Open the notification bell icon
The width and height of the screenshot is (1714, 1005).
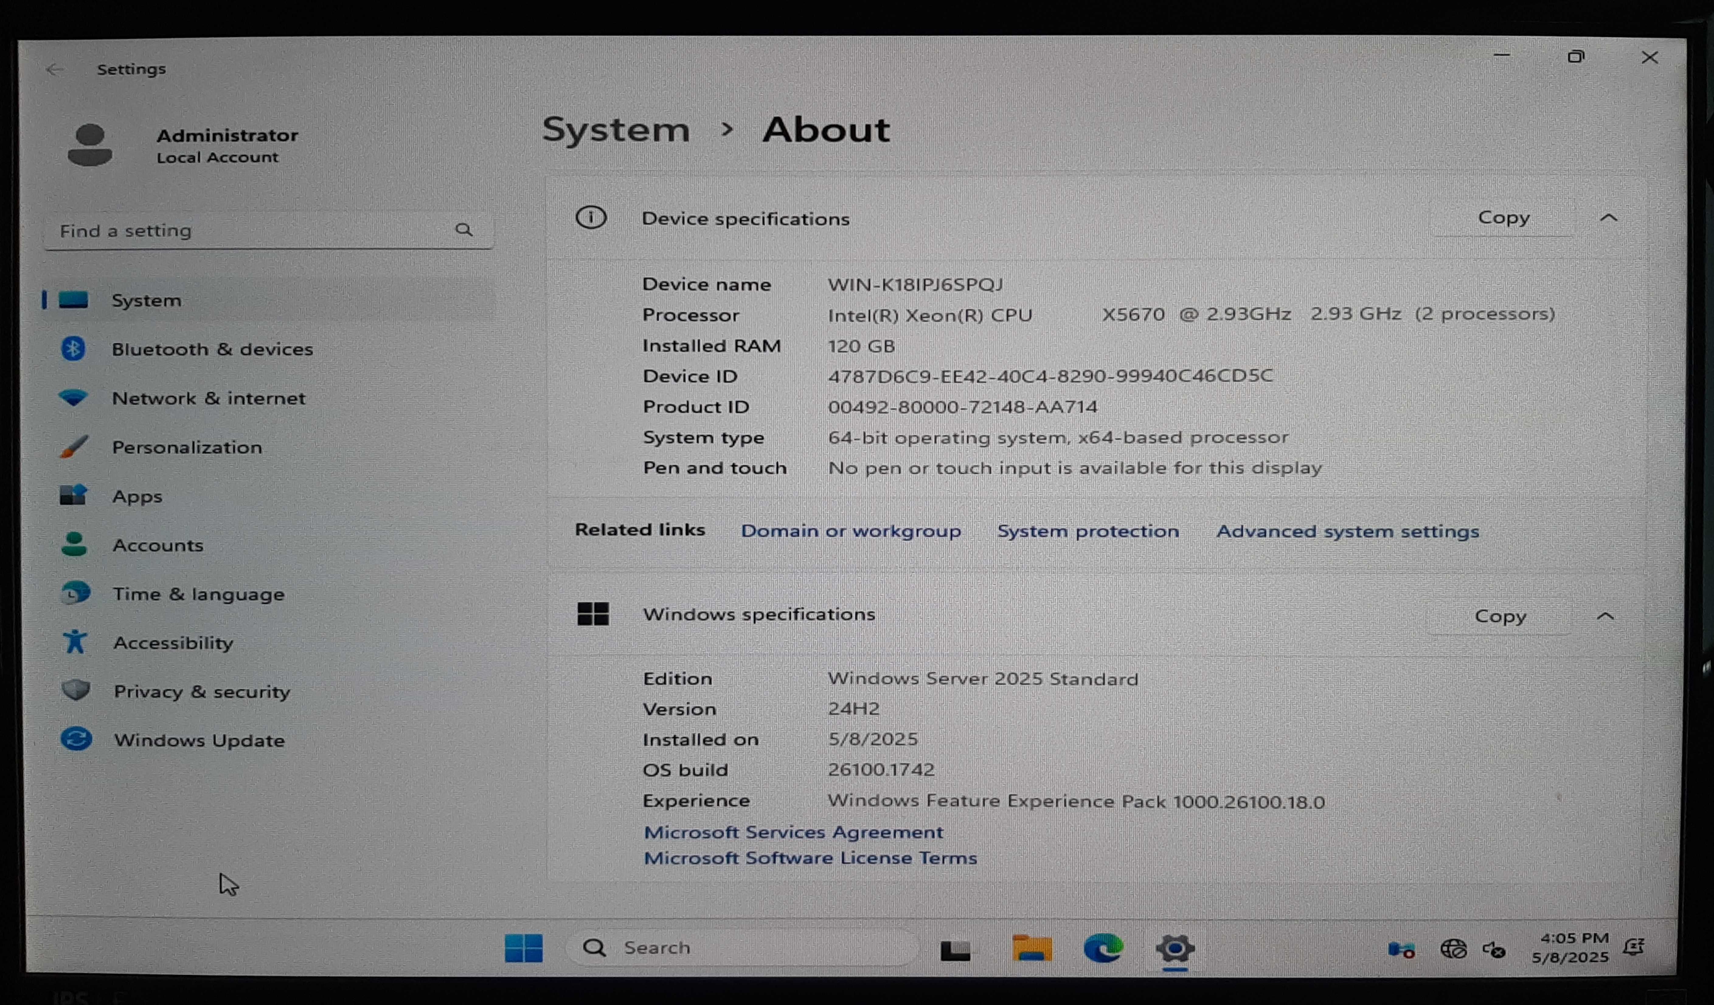pos(1634,947)
